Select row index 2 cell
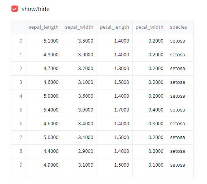This screenshot has width=207, height=184. pos(19,69)
